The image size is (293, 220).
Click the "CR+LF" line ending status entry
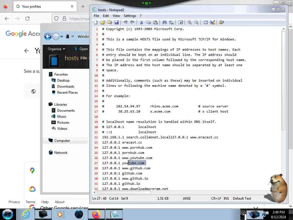[x=216, y=199]
